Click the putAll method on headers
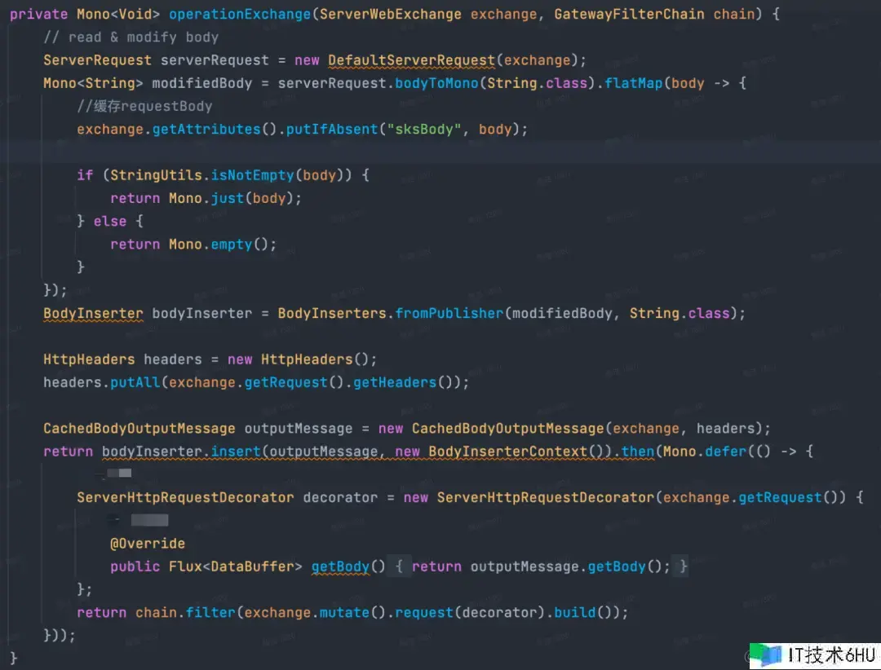The height and width of the screenshot is (670, 881). [135, 382]
